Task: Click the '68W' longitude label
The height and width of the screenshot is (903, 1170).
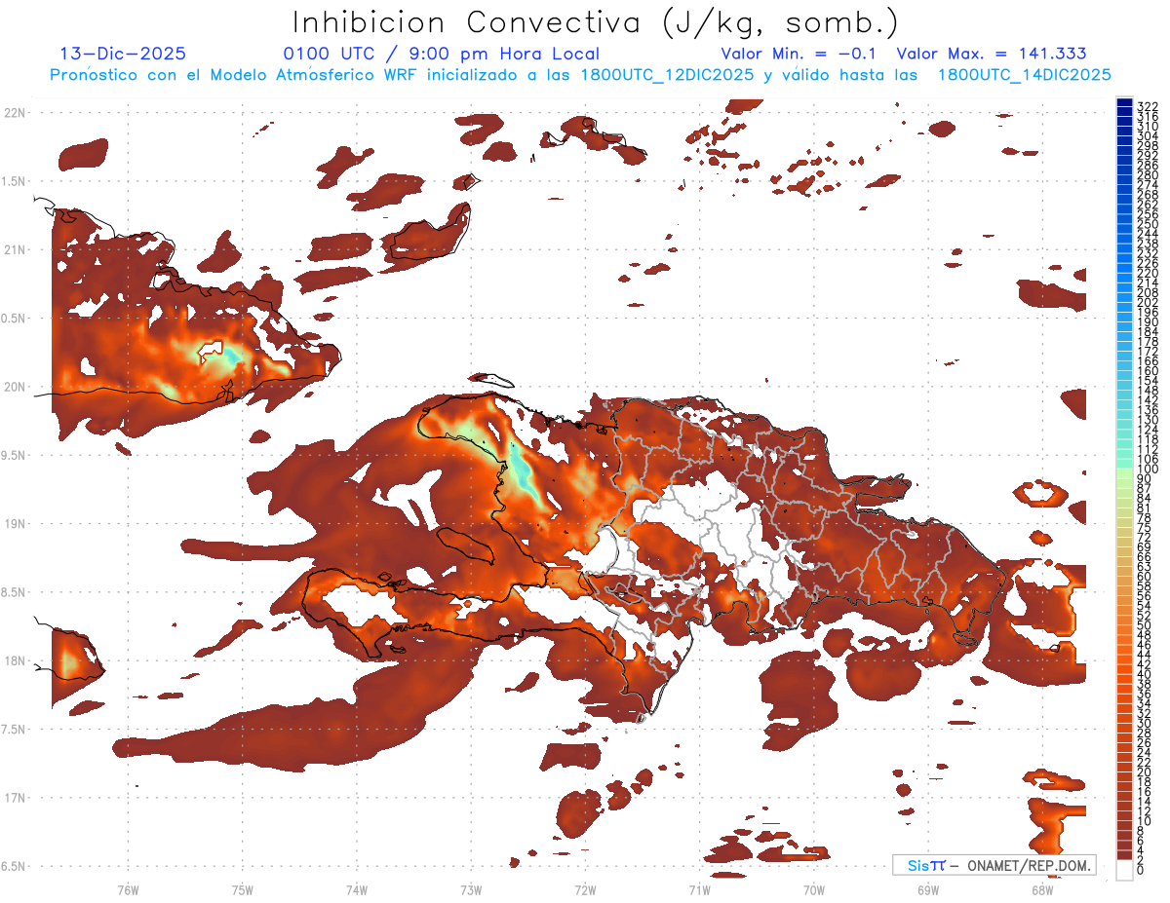Action: tap(1041, 889)
